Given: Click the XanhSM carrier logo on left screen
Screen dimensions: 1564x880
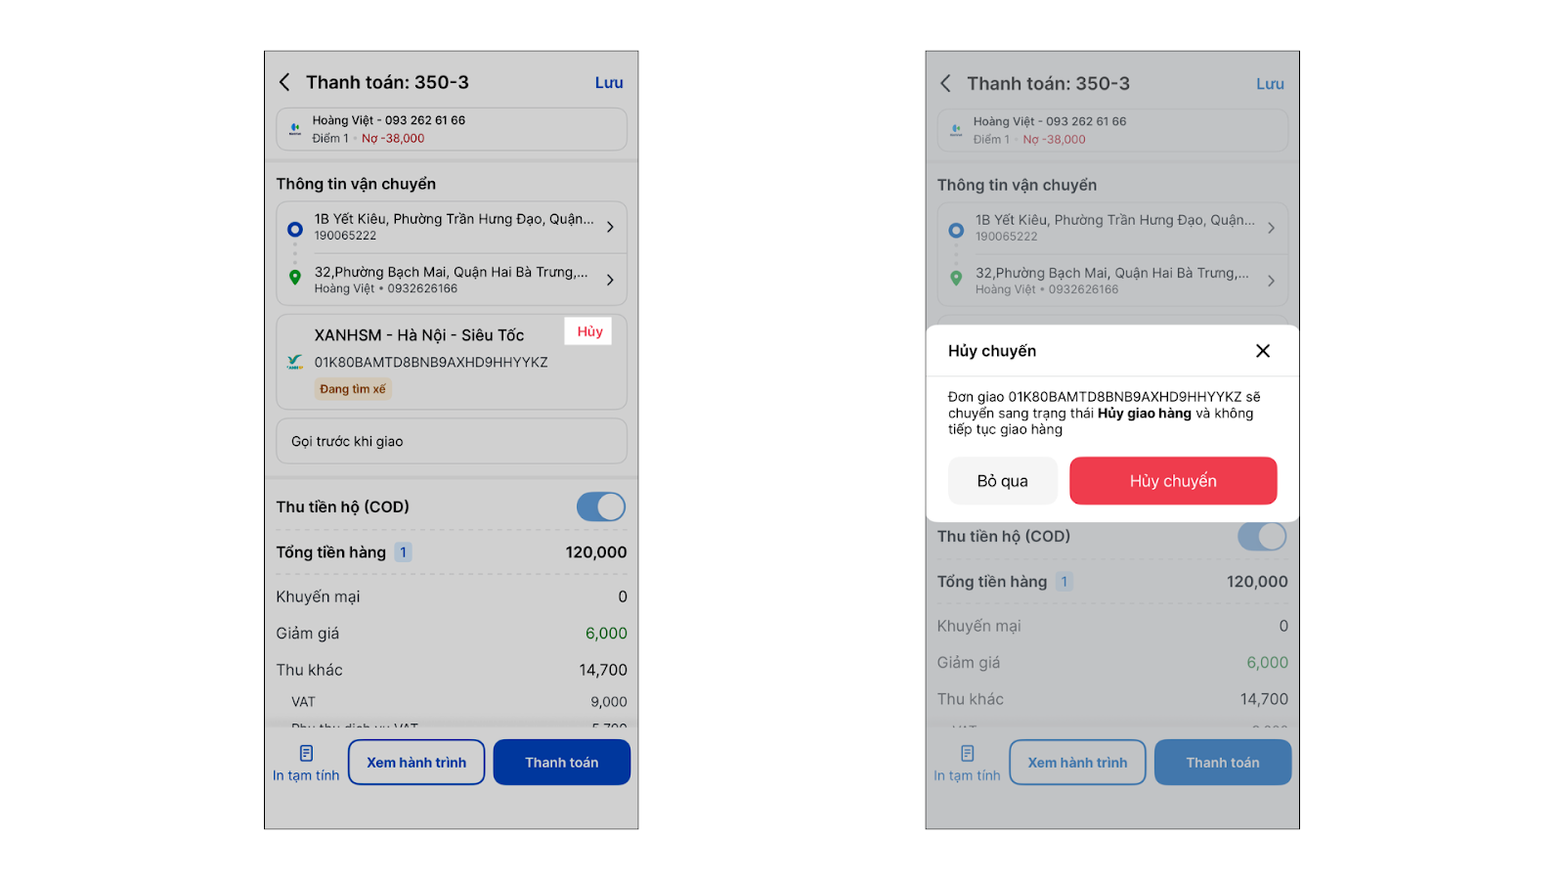Looking at the screenshot, I should 294,362.
